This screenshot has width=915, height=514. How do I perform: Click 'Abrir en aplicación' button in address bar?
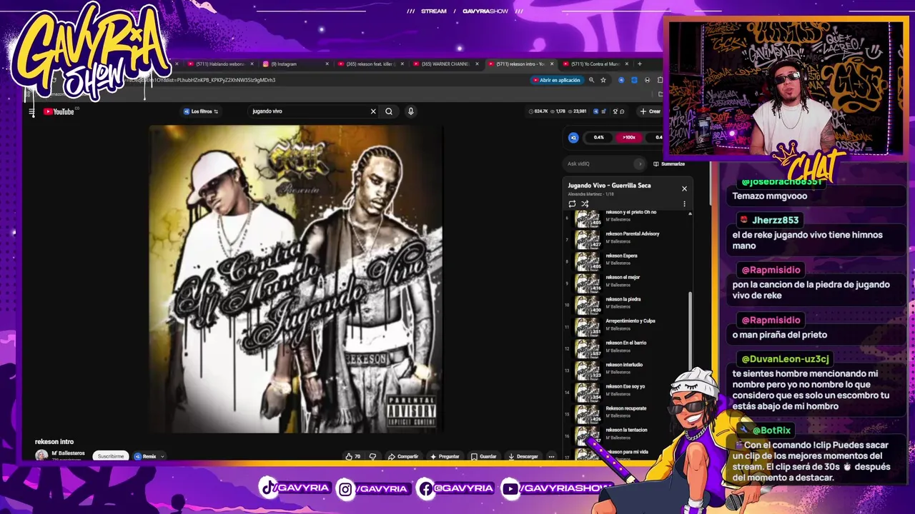(x=556, y=80)
